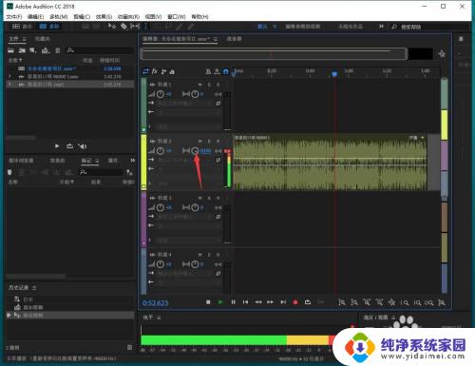Click the trash icon in Files panel
475x366 pixels.
point(58,50)
